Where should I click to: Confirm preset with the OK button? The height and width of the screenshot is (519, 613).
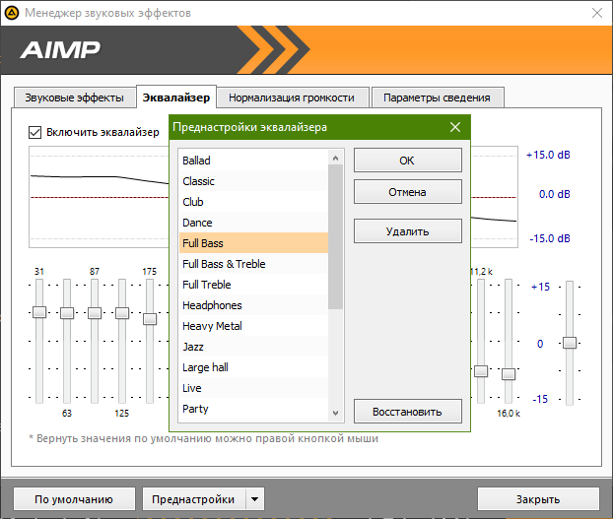coord(408,161)
